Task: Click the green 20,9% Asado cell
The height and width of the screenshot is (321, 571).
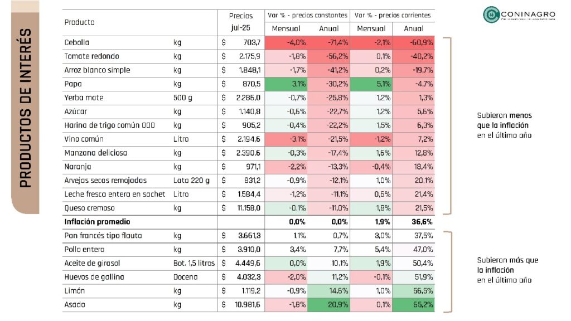Action: click(328, 305)
